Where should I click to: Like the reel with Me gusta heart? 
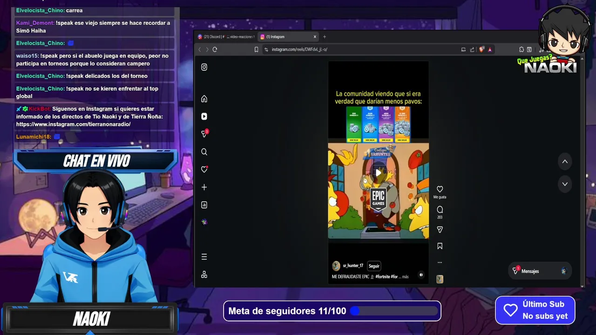[x=440, y=189]
